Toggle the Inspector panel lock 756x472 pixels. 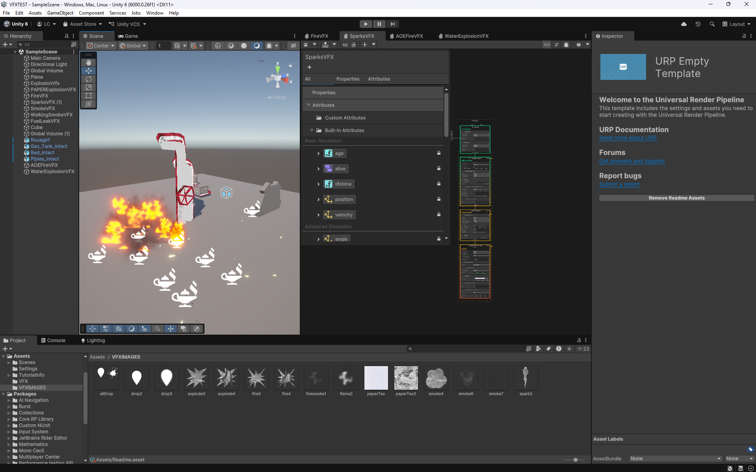744,36
